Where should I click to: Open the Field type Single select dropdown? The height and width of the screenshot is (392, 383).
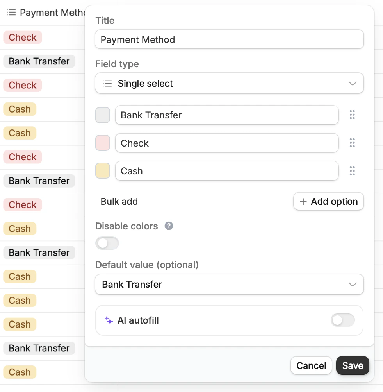(229, 83)
